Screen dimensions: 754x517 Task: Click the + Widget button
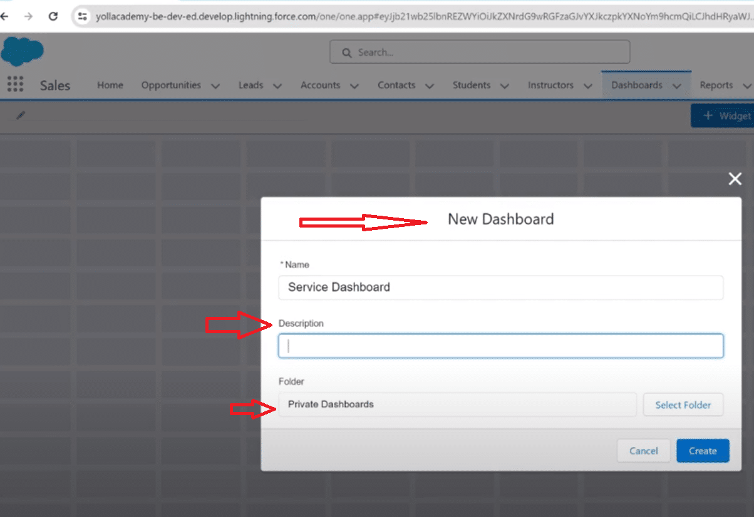(723, 116)
